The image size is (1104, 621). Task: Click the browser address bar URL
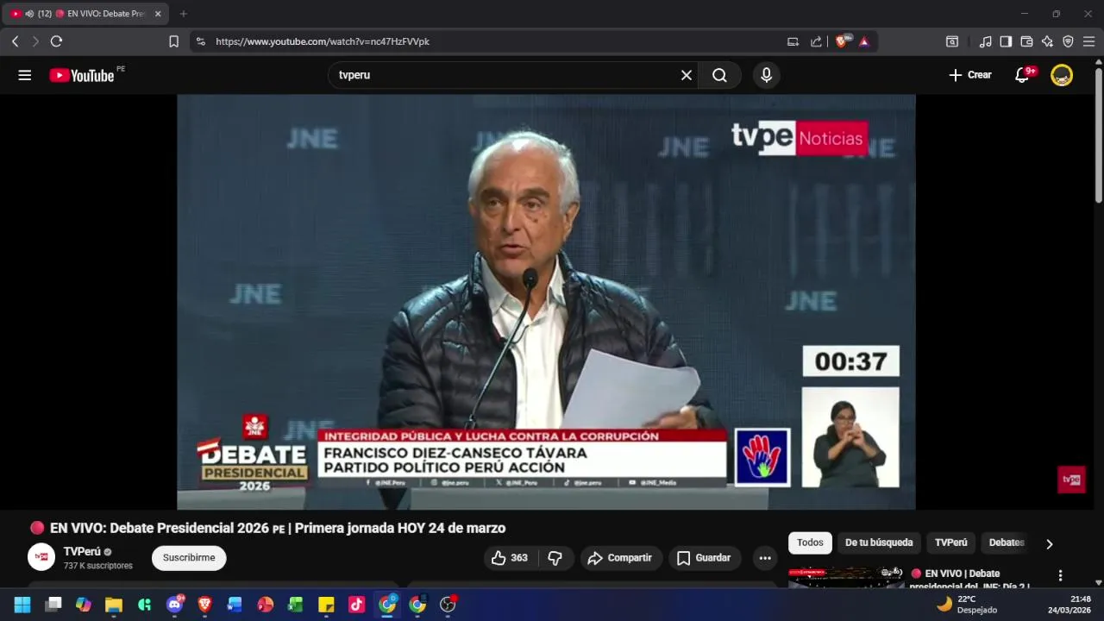click(322, 41)
